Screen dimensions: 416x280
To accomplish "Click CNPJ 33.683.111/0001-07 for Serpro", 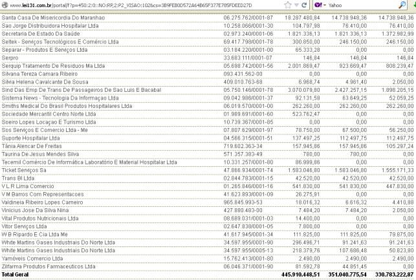I will 248,58.
